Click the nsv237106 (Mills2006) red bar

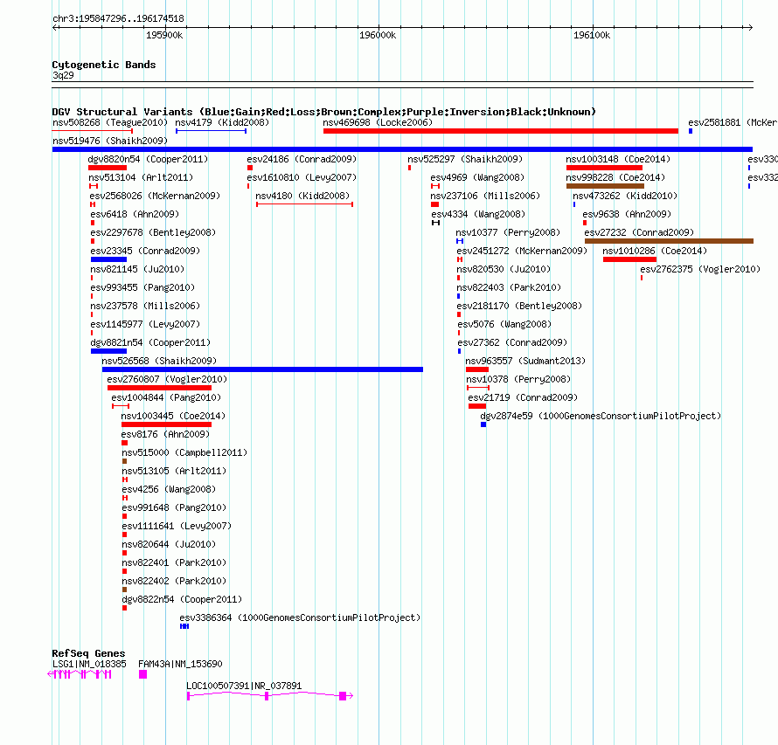(x=435, y=204)
